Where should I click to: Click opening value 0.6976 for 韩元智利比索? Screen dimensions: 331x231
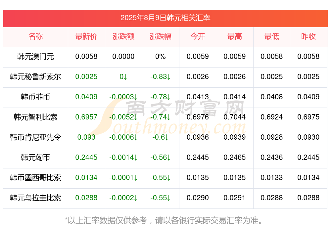click(198, 117)
